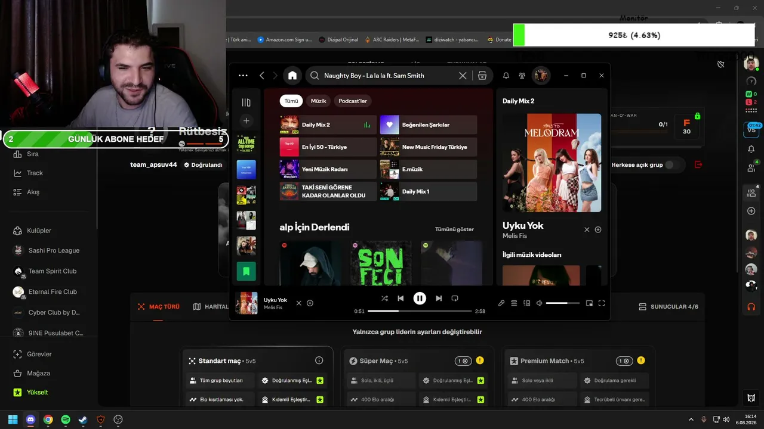Toggle Herkese açık grup switch
The width and height of the screenshot is (764, 429).
[x=673, y=165]
